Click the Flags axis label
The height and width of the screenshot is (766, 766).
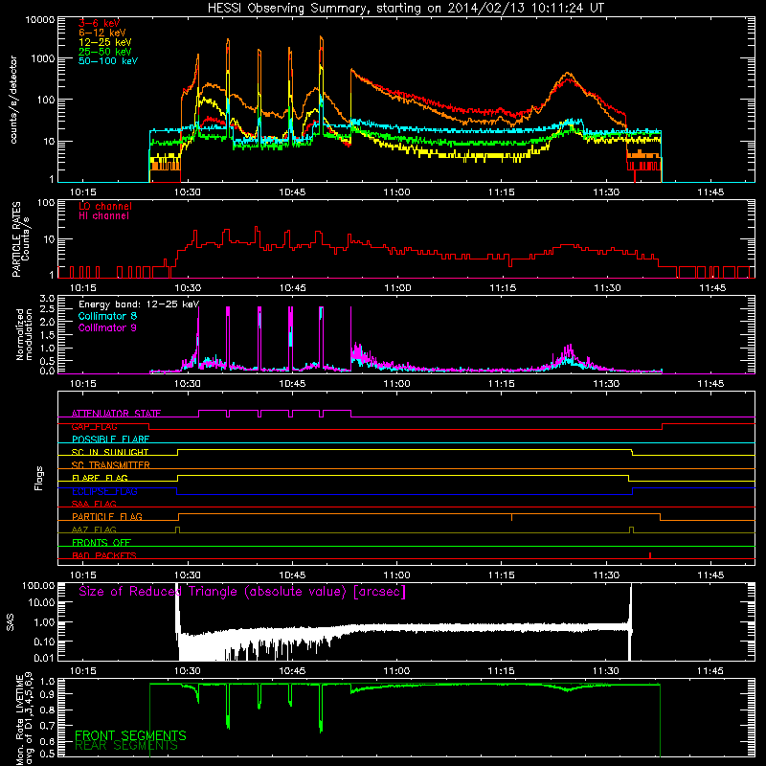(x=39, y=478)
